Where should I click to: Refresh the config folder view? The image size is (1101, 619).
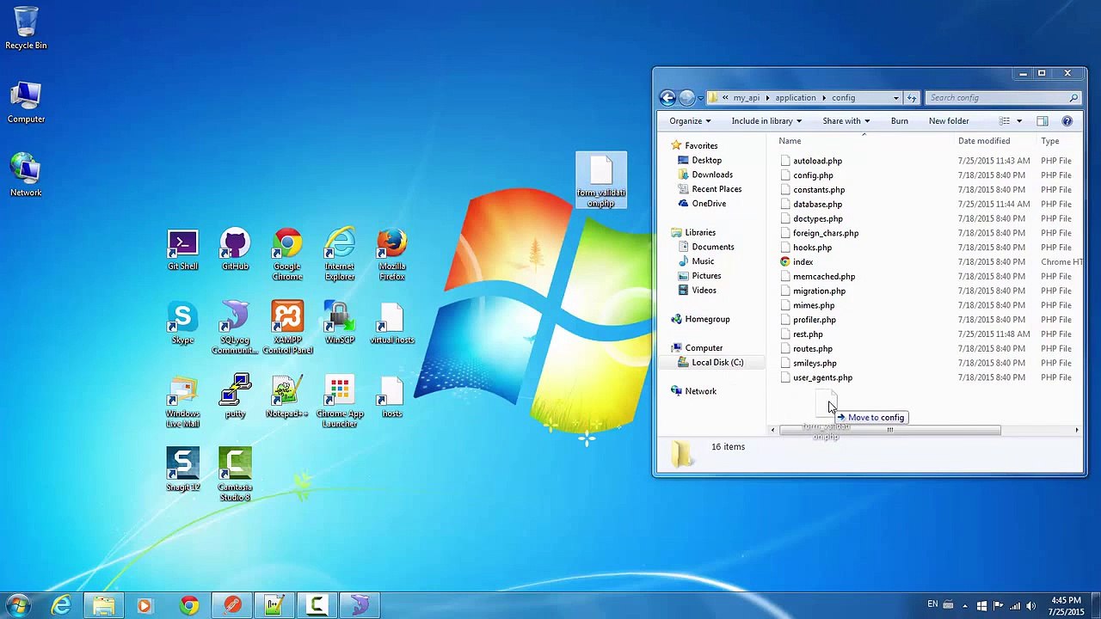pyautogui.click(x=912, y=98)
